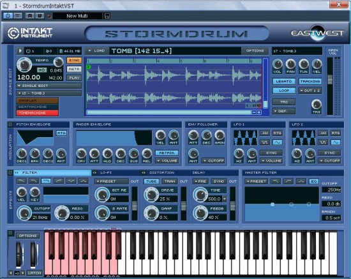351x279 pixels.
Task: Toggle LFO 1 RTG button
Action: [278, 133]
